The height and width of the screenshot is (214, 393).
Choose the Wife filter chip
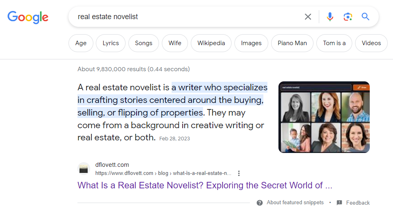(175, 43)
